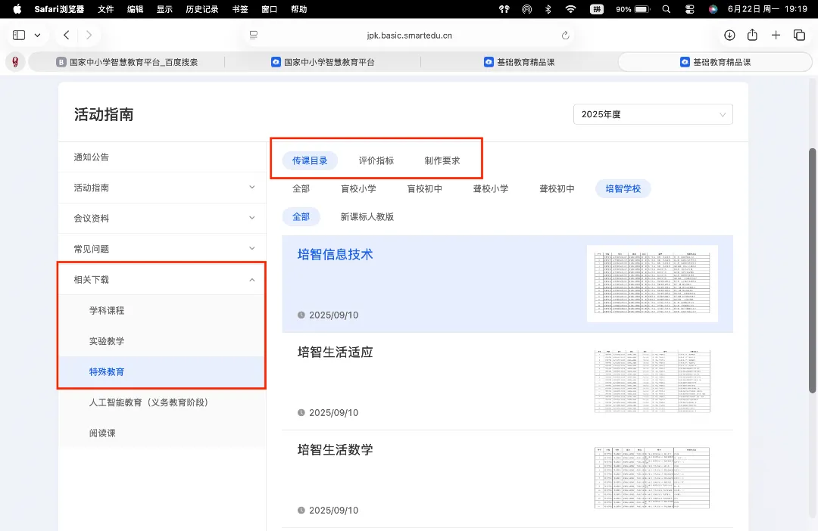The width and height of the screenshot is (818, 531).
Task: Open the 2025年度 year dropdown
Action: coord(653,114)
